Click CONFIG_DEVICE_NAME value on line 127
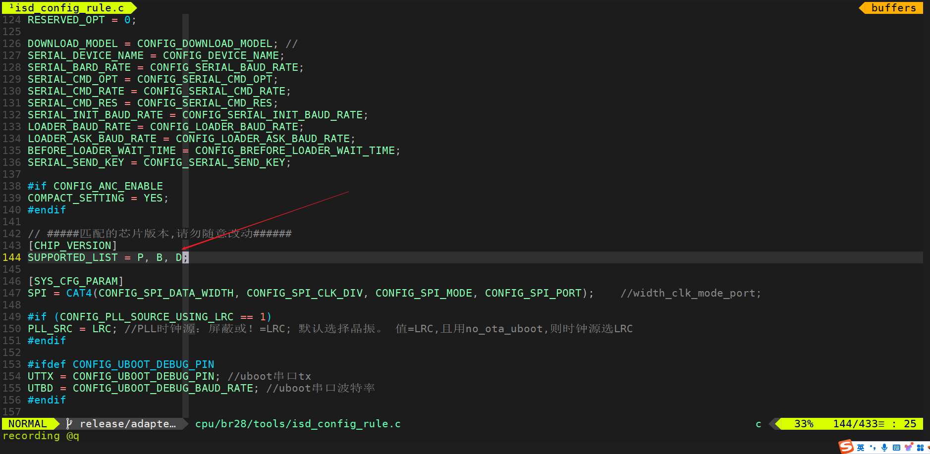930x454 pixels. tap(221, 55)
